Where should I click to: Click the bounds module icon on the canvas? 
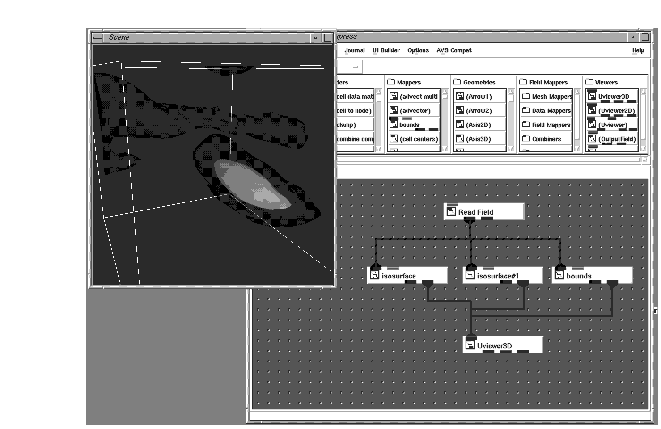[559, 276]
